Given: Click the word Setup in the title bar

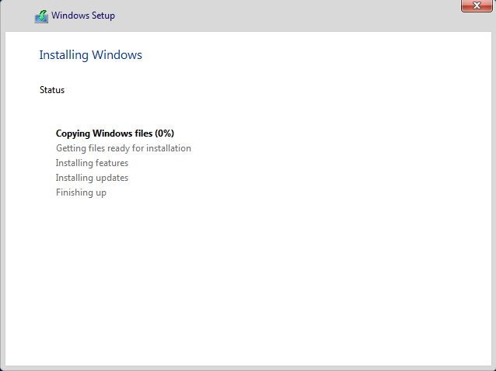Looking at the screenshot, I should click(x=103, y=16).
